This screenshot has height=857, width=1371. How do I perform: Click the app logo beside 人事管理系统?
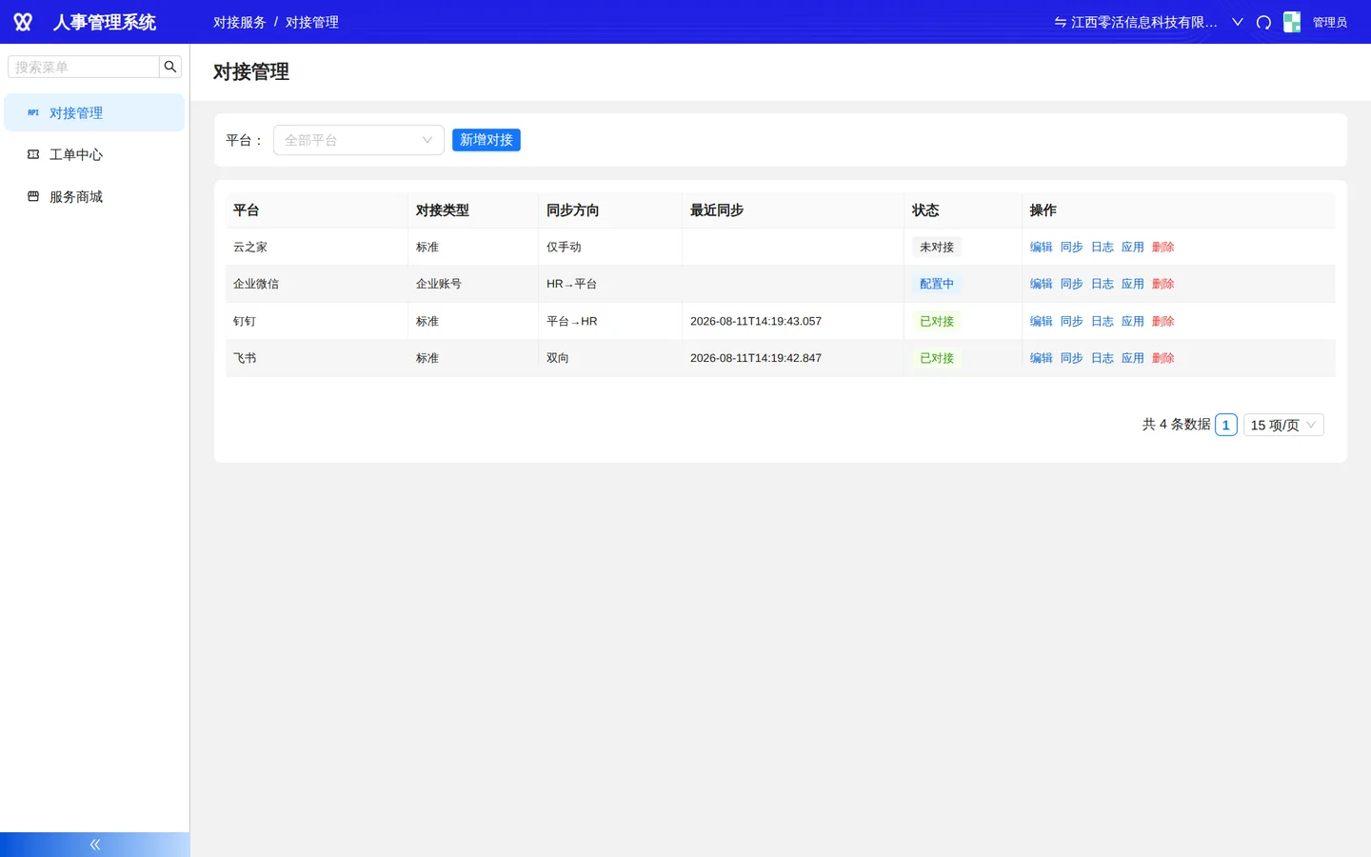(x=23, y=22)
